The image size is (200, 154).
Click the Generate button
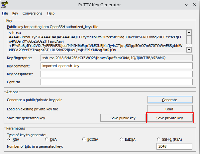tap(170, 100)
